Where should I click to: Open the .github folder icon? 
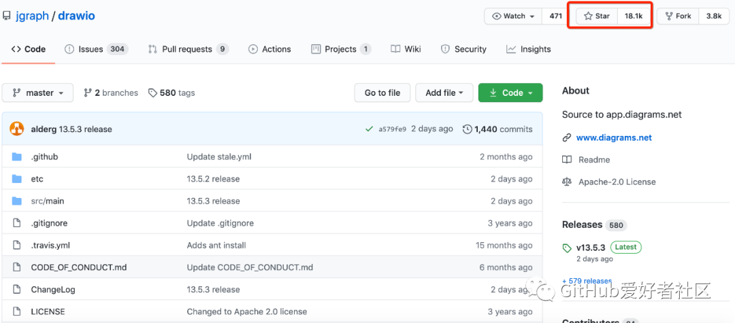coord(17,157)
